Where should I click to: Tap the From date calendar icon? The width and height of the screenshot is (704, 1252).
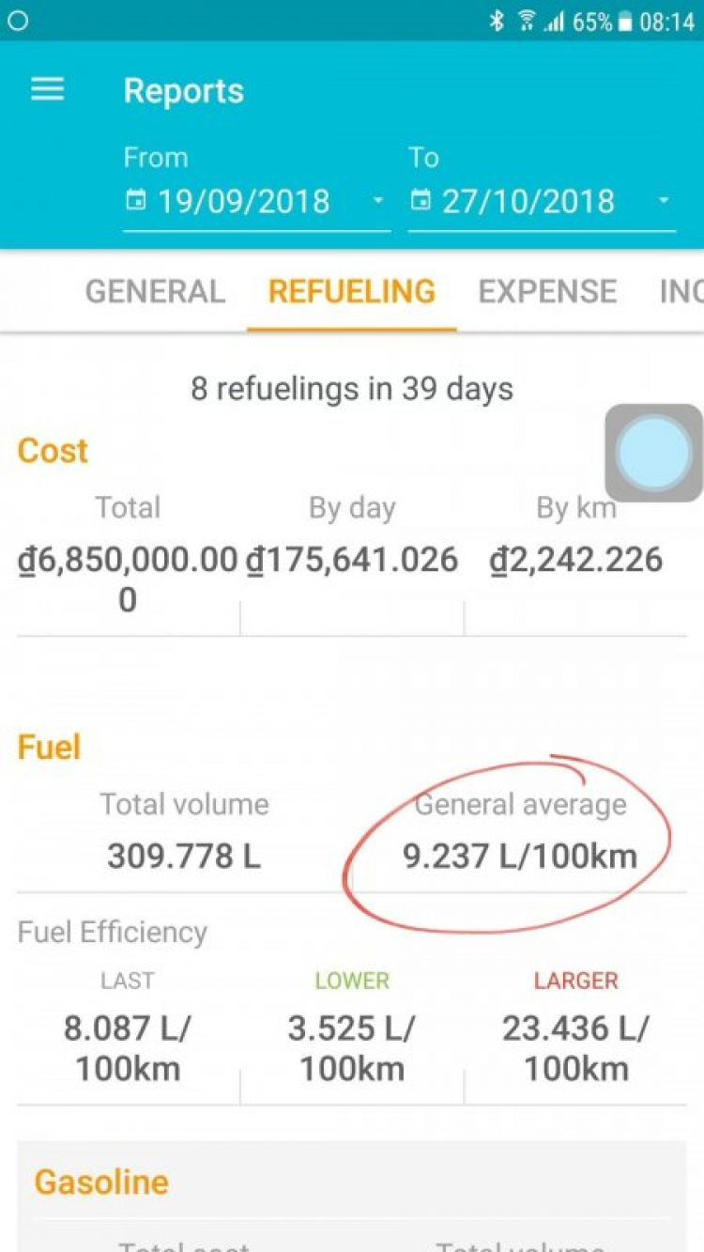pyautogui.click(x=136, y=201)
